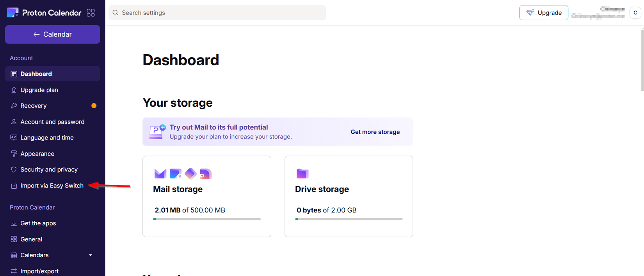The image size is (644, 276).
Task: Click the search magnifier icon
Action: (116, 12)
